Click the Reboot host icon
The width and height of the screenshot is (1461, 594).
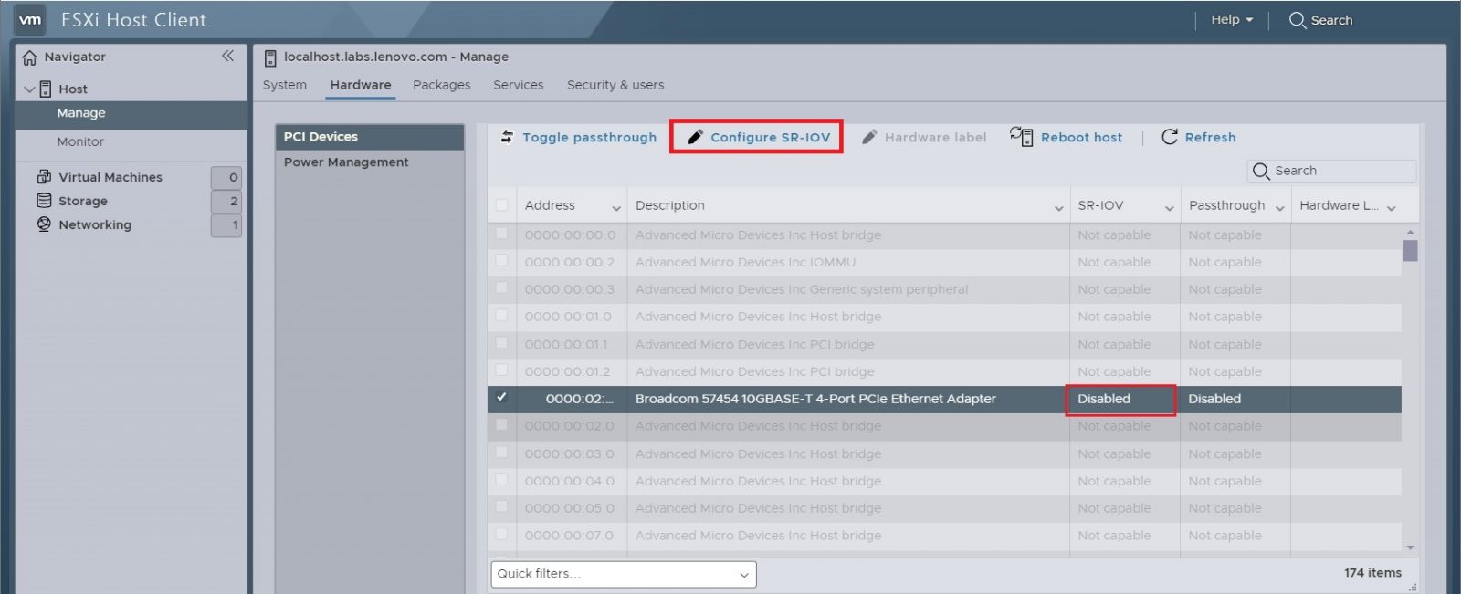tap(1021, 137)
